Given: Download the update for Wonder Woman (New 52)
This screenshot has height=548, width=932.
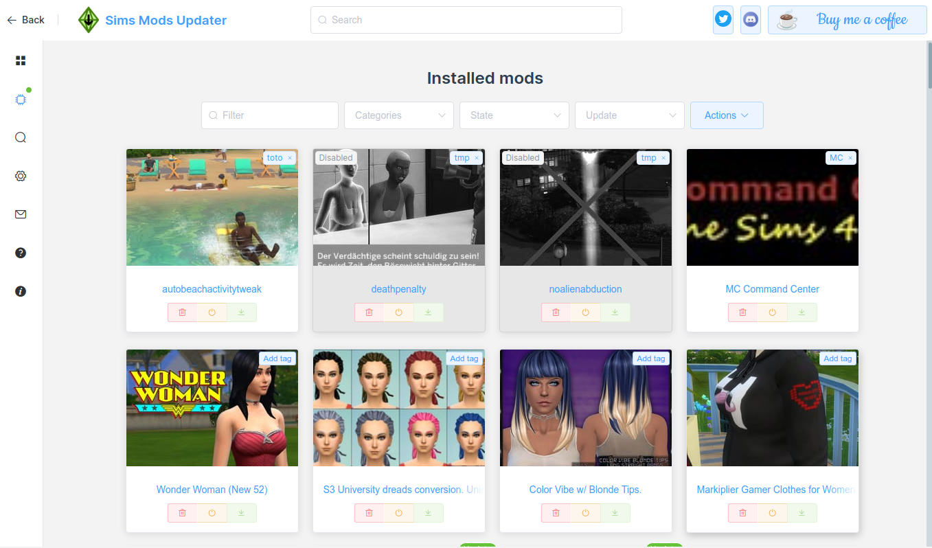Looking at the screenshot, I should click(242, 513).
